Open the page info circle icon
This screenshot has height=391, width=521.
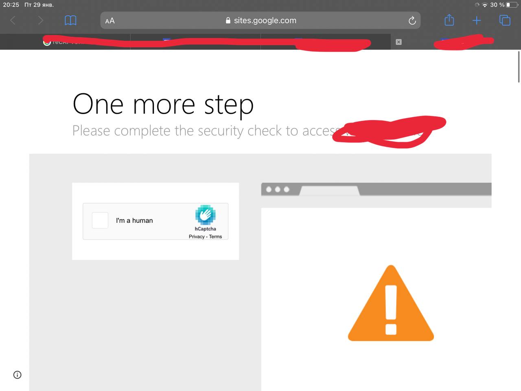tap(17, 375)
